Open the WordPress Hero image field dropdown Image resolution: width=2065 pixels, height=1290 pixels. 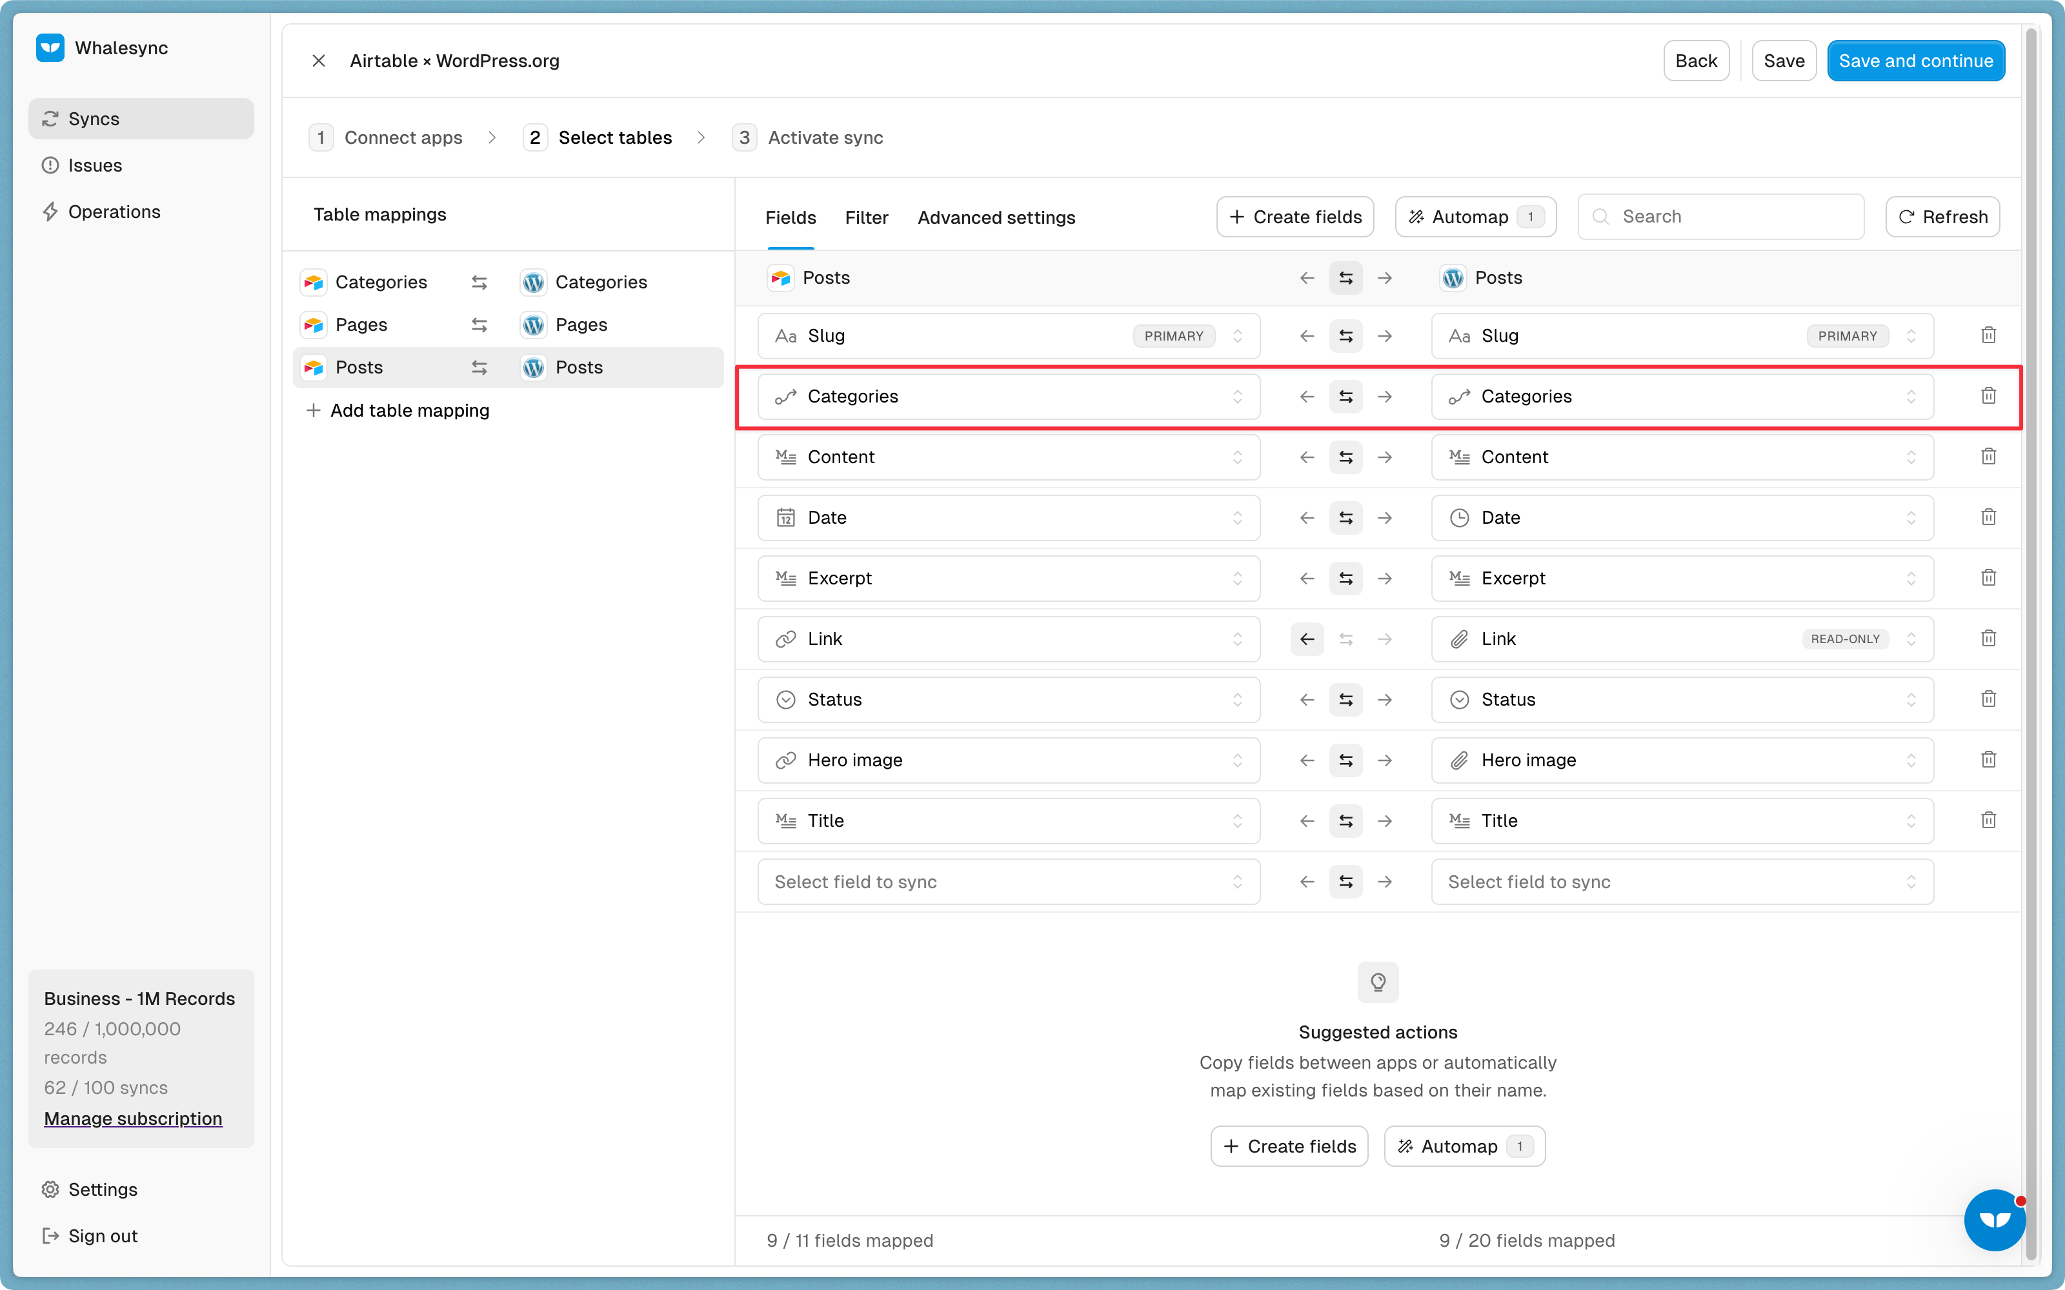click(x=1682, y=760)
